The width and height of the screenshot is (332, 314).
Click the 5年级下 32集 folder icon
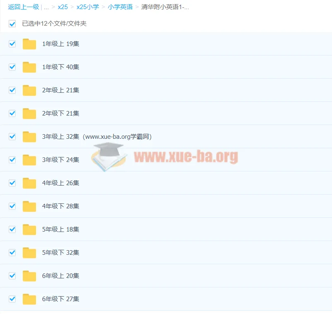(x=29, y=253)
